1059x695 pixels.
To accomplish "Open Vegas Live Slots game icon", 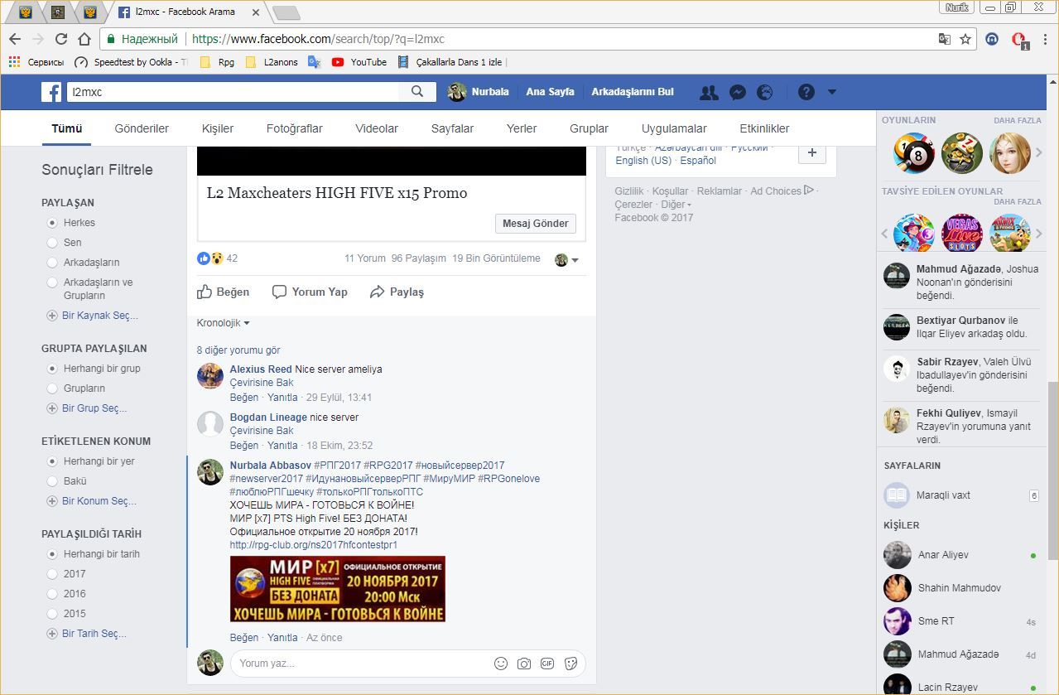I will [962, 234].
